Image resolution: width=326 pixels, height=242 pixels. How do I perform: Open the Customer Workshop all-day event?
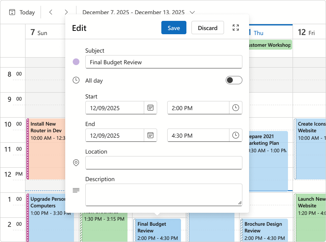270,45
